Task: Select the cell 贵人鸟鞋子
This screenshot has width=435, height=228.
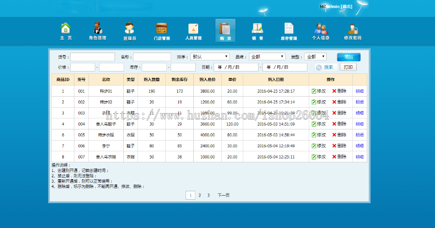Action: [106, 124]
